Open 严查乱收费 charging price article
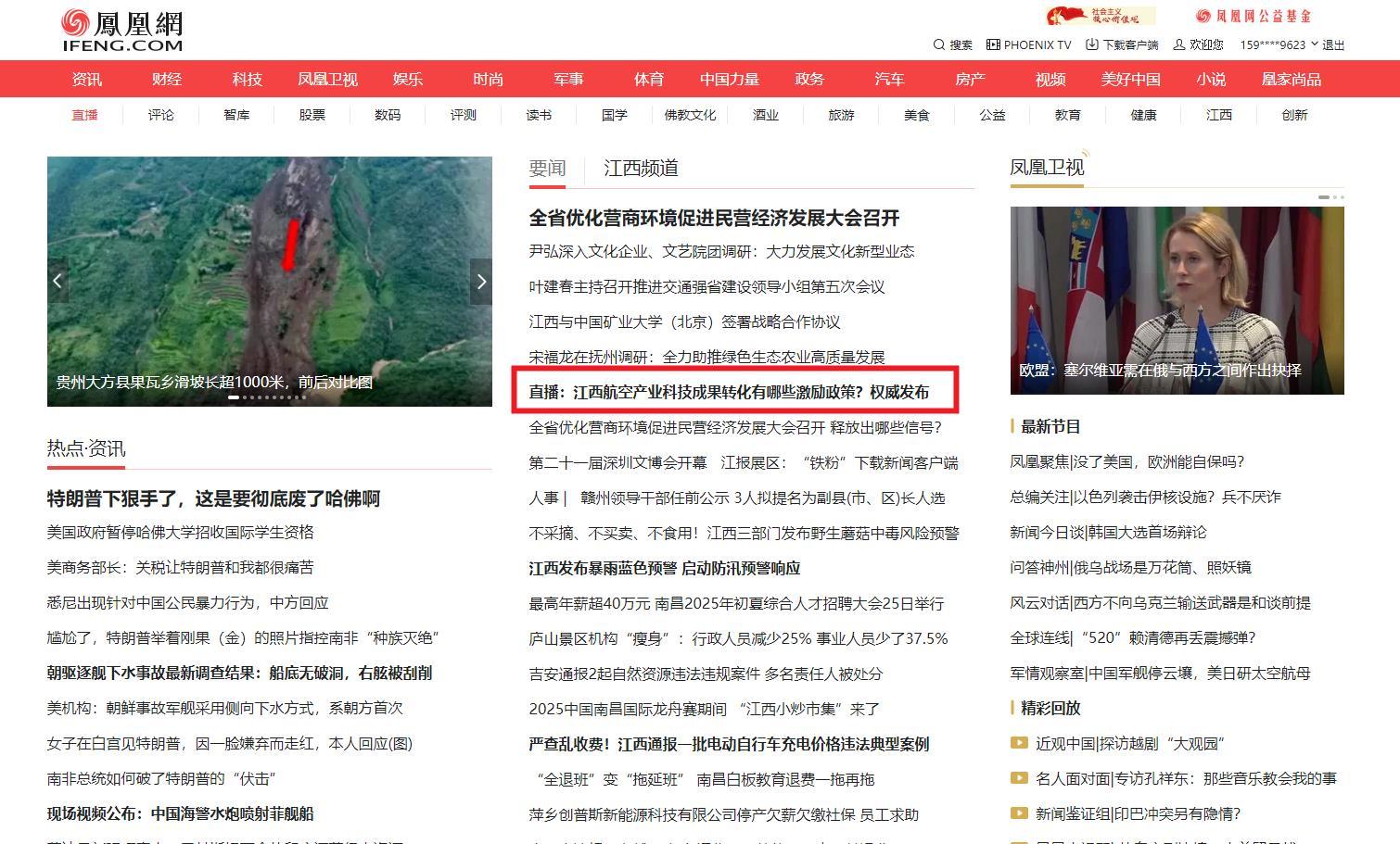The height and width of the screenshot is (844, 1400). 729,744
